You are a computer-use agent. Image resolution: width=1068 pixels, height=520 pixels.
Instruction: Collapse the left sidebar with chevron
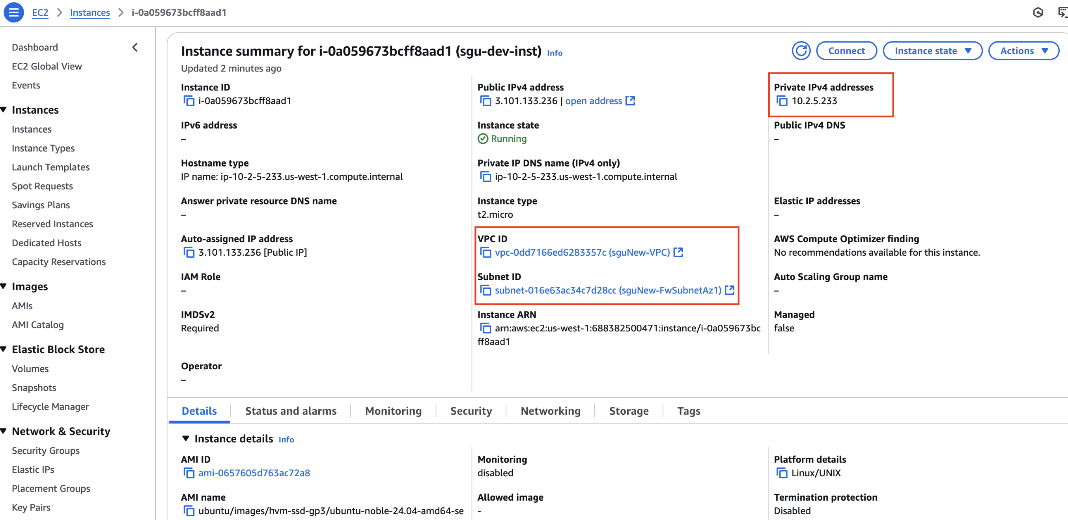[x=135, y=47]
